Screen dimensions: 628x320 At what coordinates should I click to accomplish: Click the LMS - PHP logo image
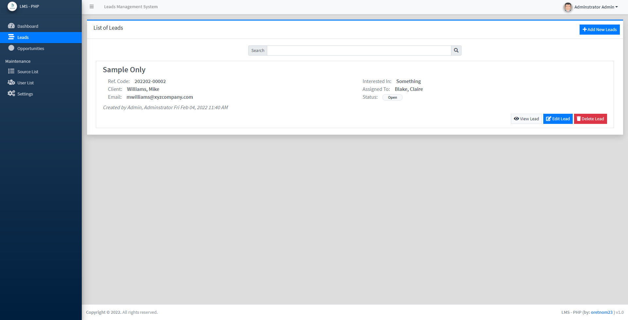pos(12,6)
